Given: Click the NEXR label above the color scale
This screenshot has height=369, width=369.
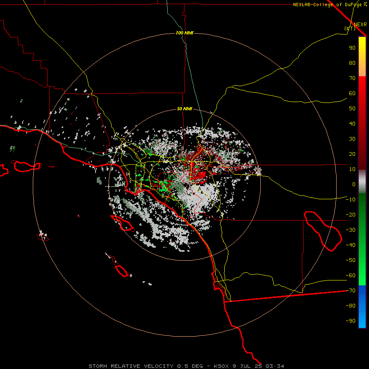Looking at the screenshot, I should click(x=360, y=25).
